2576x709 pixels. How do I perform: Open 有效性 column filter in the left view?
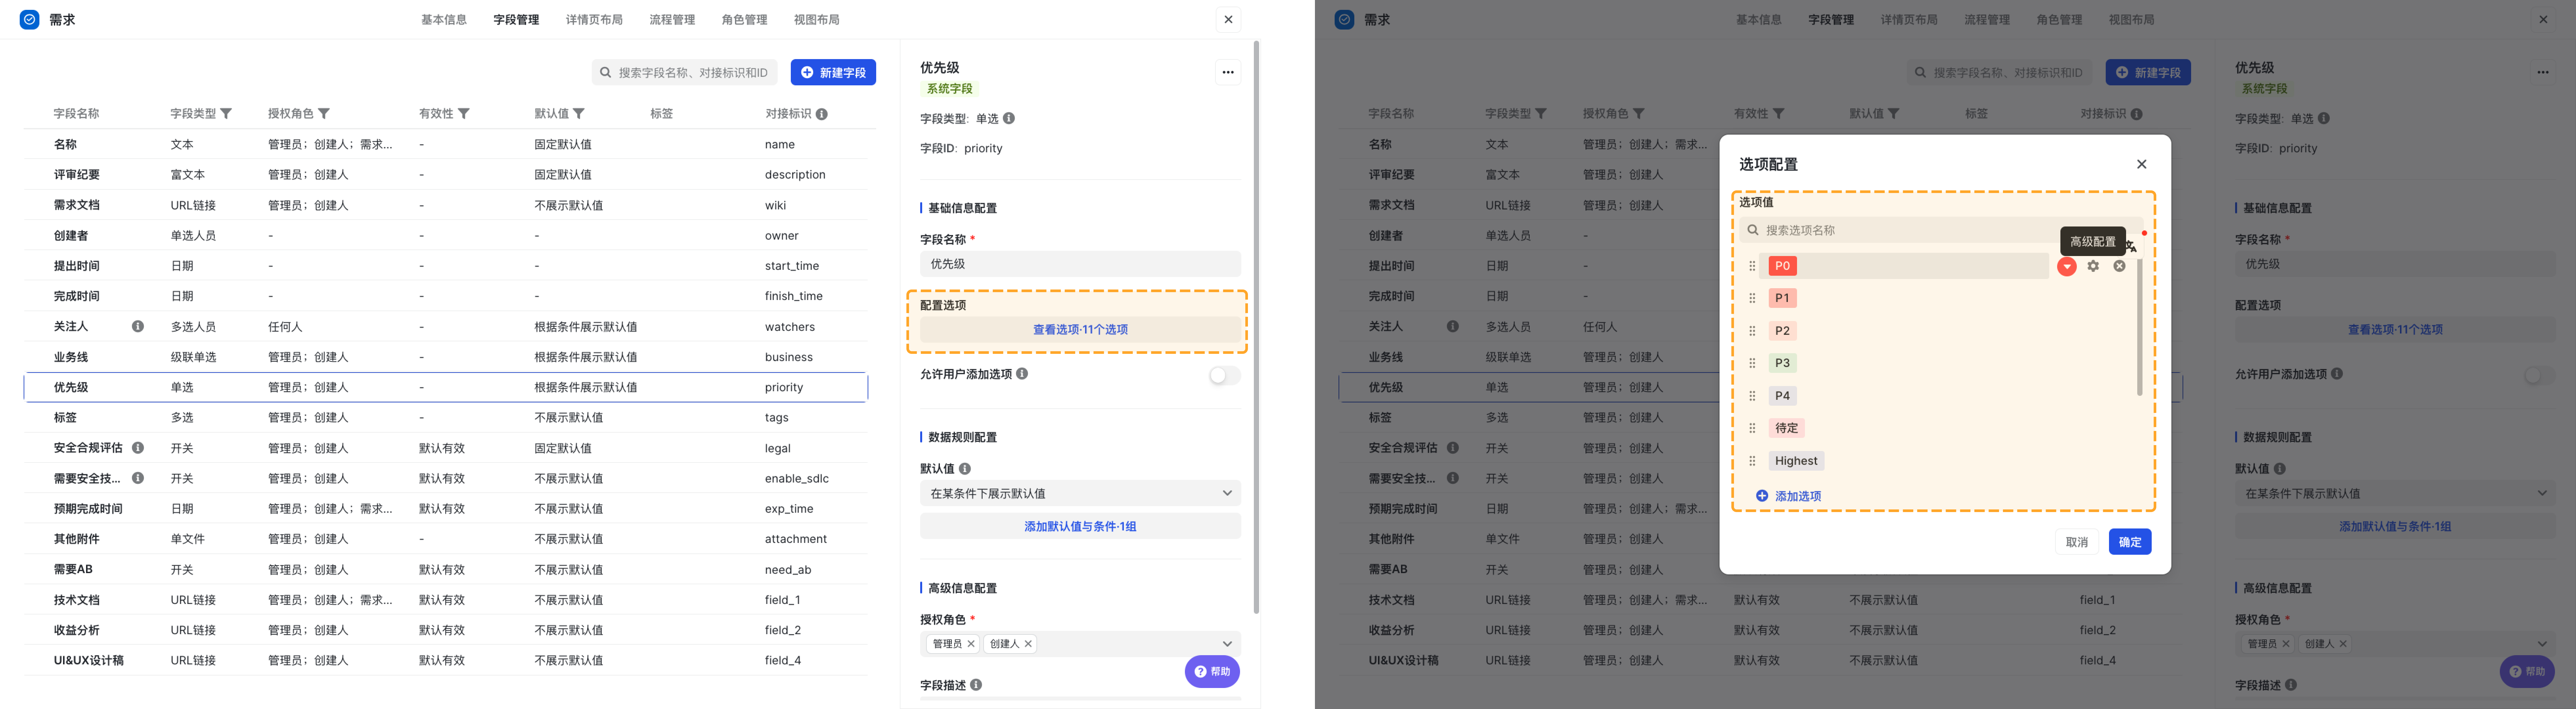point(464,114)
